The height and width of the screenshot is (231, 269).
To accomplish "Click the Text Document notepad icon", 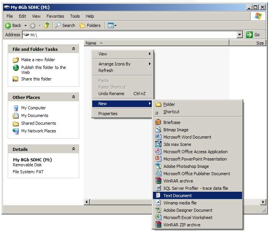I will [158, 195].
